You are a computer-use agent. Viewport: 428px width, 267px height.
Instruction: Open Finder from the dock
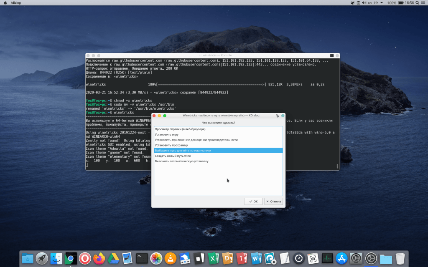point(56,258)
